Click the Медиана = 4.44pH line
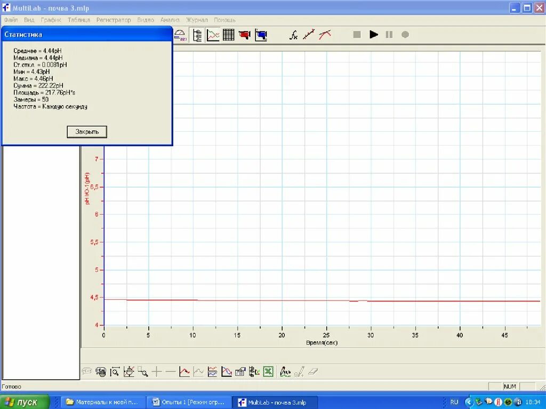 coord(38,58)
